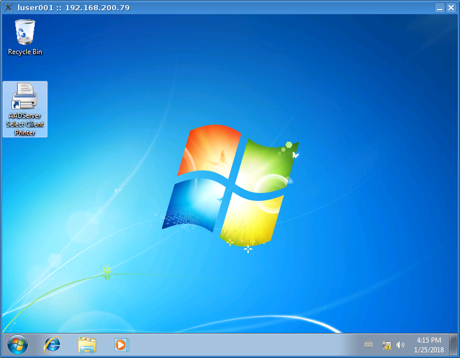Click the 1/25/2018 date in taskbar
Screen dimensions: 460x358
(429, 349)
